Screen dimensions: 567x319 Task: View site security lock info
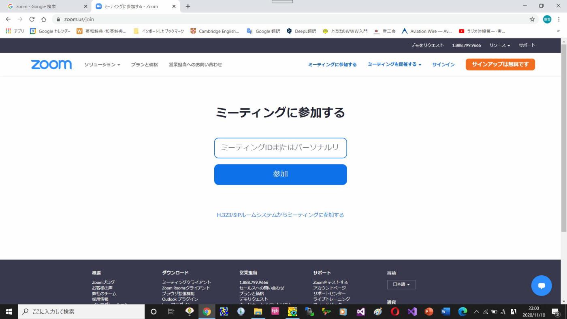(x=58, y=19)
